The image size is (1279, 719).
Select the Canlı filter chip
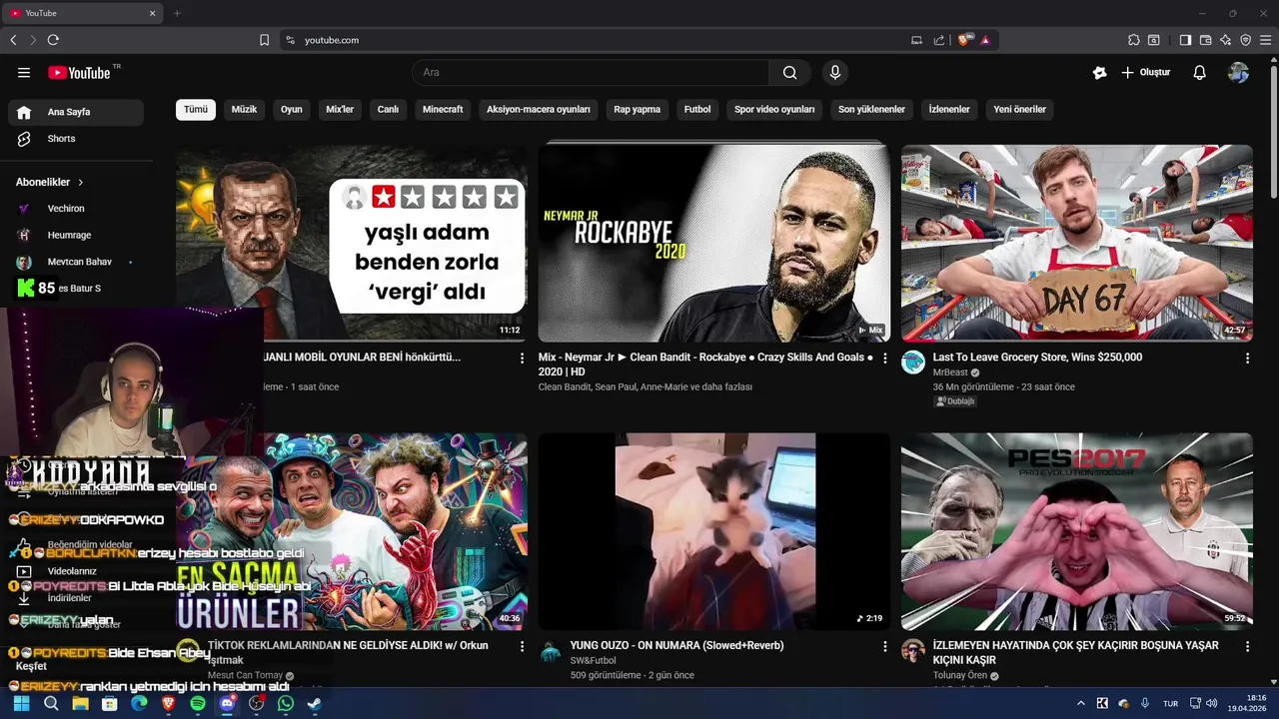click(x=388, y=110)
